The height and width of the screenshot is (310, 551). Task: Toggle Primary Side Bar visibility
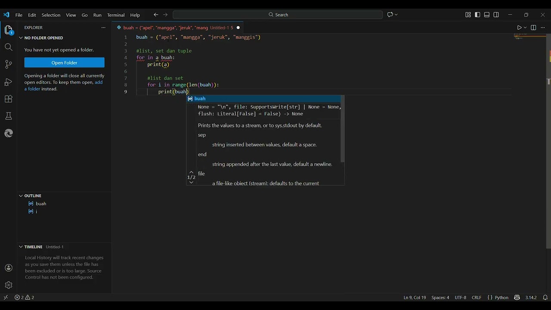coord(477,15)
